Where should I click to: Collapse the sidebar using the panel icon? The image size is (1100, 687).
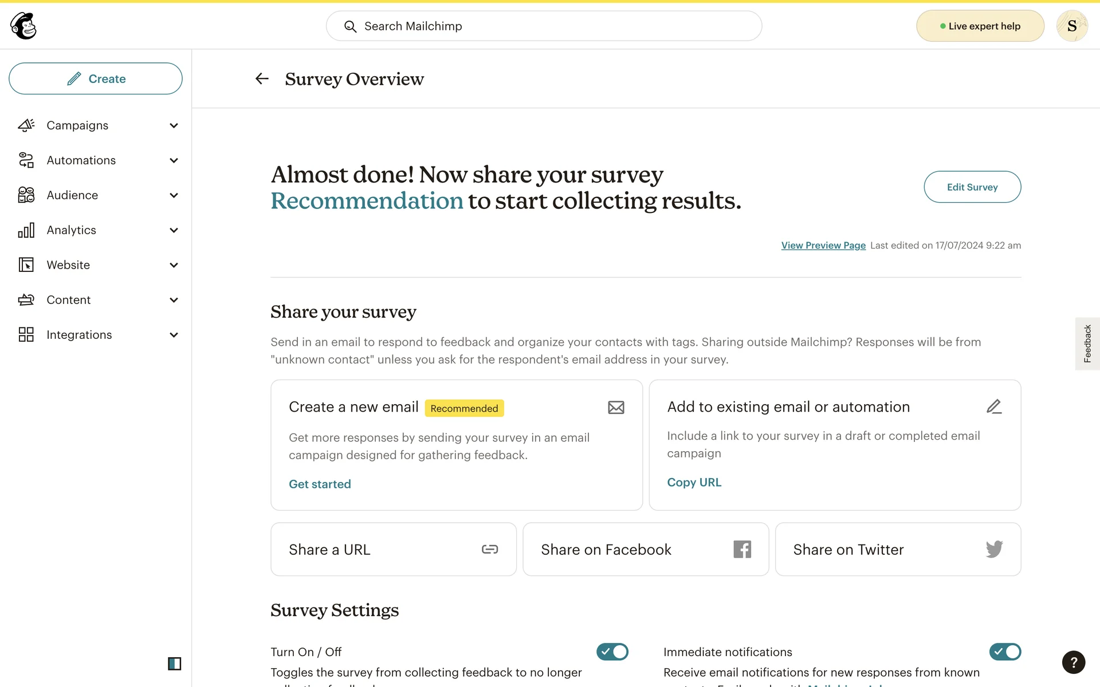click(174, 664)
